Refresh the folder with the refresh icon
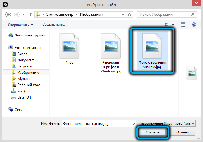The height and width of the screenshot is (142, 203). click(130, 14)
